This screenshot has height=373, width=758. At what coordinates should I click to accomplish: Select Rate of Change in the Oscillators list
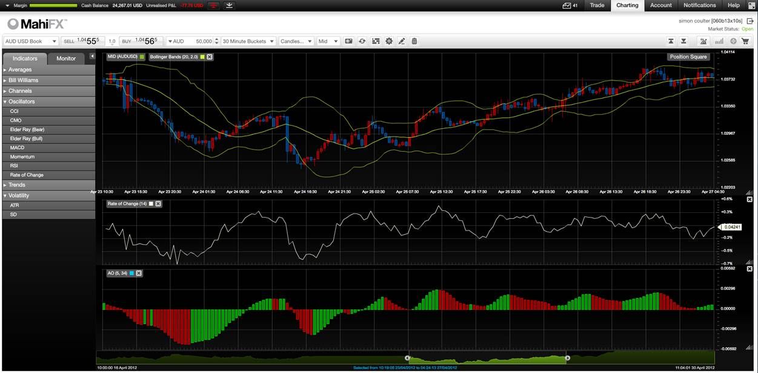point(48,175)
